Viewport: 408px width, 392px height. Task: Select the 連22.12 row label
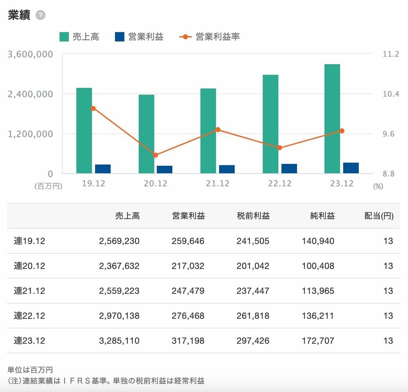point(29,316)
